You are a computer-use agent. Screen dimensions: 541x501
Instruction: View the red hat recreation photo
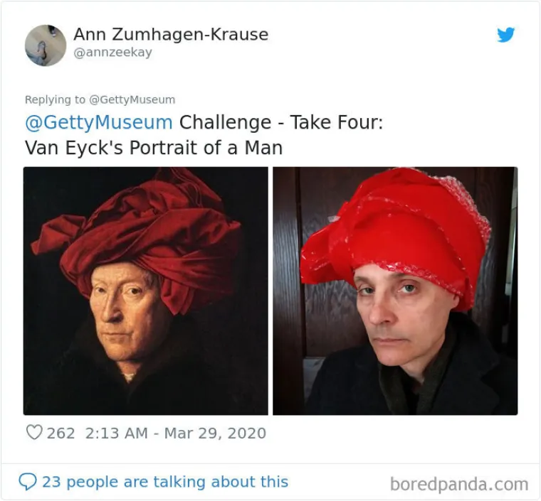(x=395, y=291)
